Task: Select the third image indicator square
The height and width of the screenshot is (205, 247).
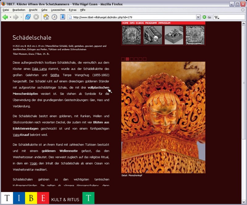Action: click(132, 59)
